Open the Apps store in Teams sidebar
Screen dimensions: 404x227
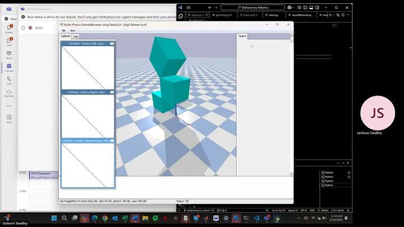[9, 119]
